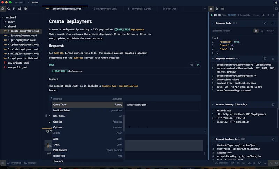This screenshot has height=169, width=279.
Task: Click the Unlocked status indicator
Action: coord(221,163)
